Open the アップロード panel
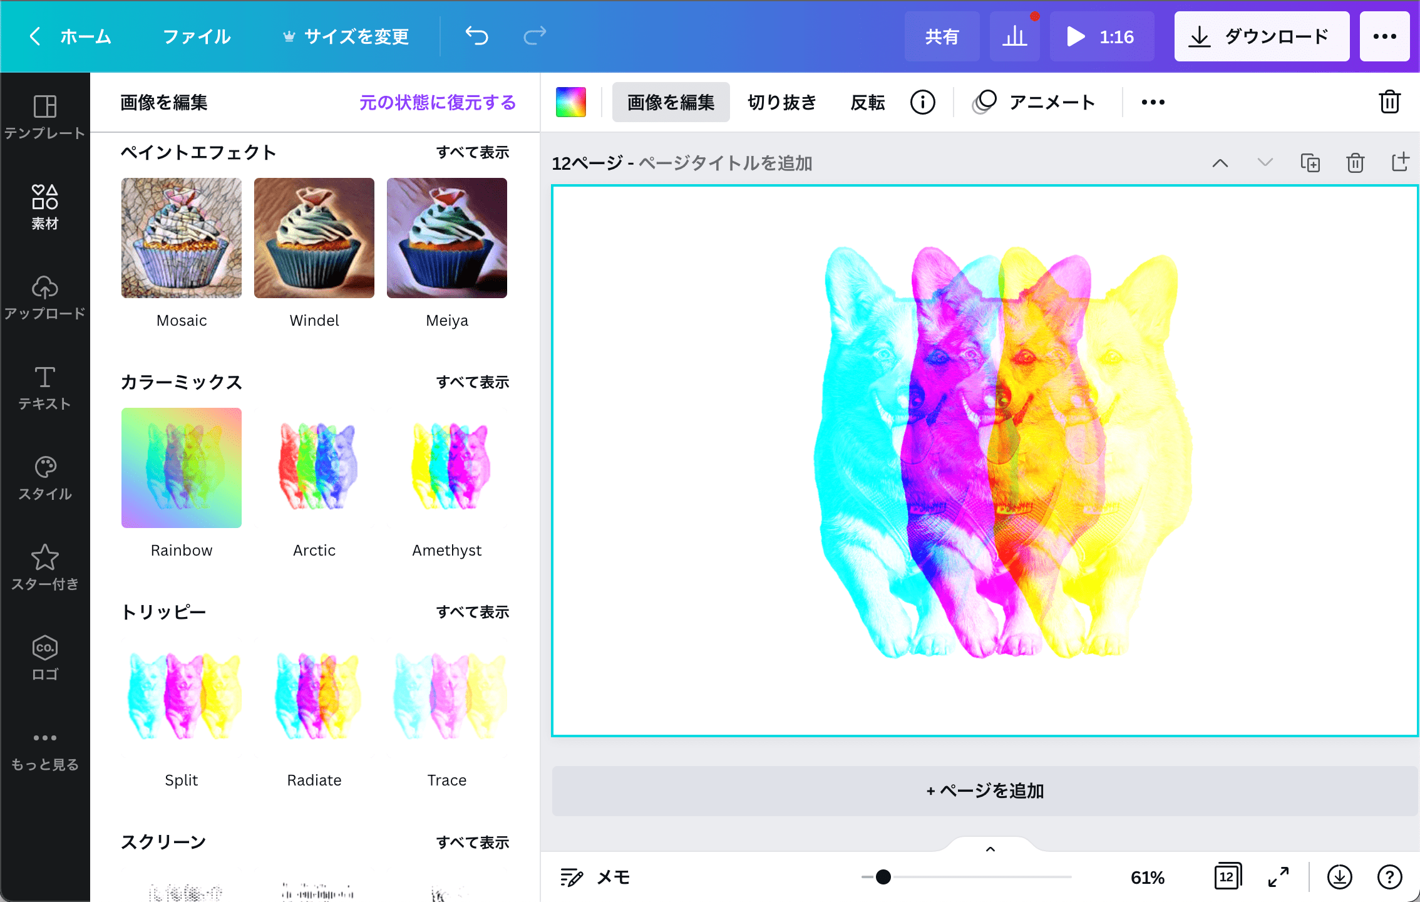Screen dimensions: 1420x902 [x=44, y=297]
